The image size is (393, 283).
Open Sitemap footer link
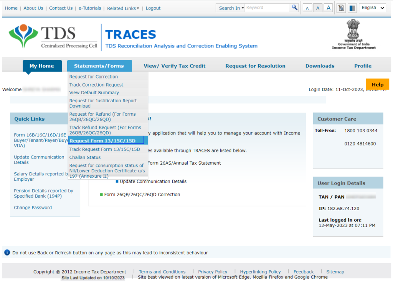tap(335, 272)
